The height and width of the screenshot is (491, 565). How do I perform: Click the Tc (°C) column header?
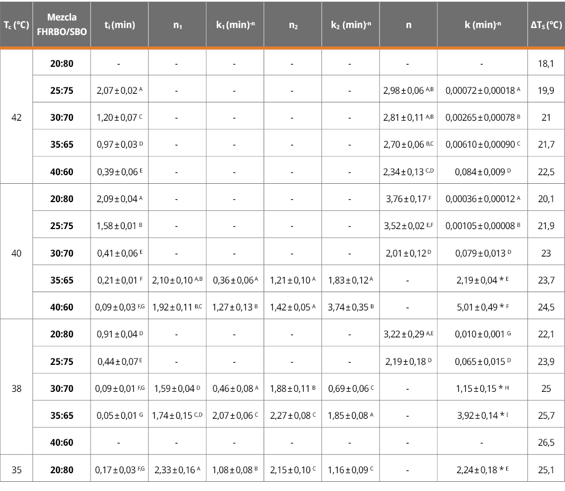(16, 24)
